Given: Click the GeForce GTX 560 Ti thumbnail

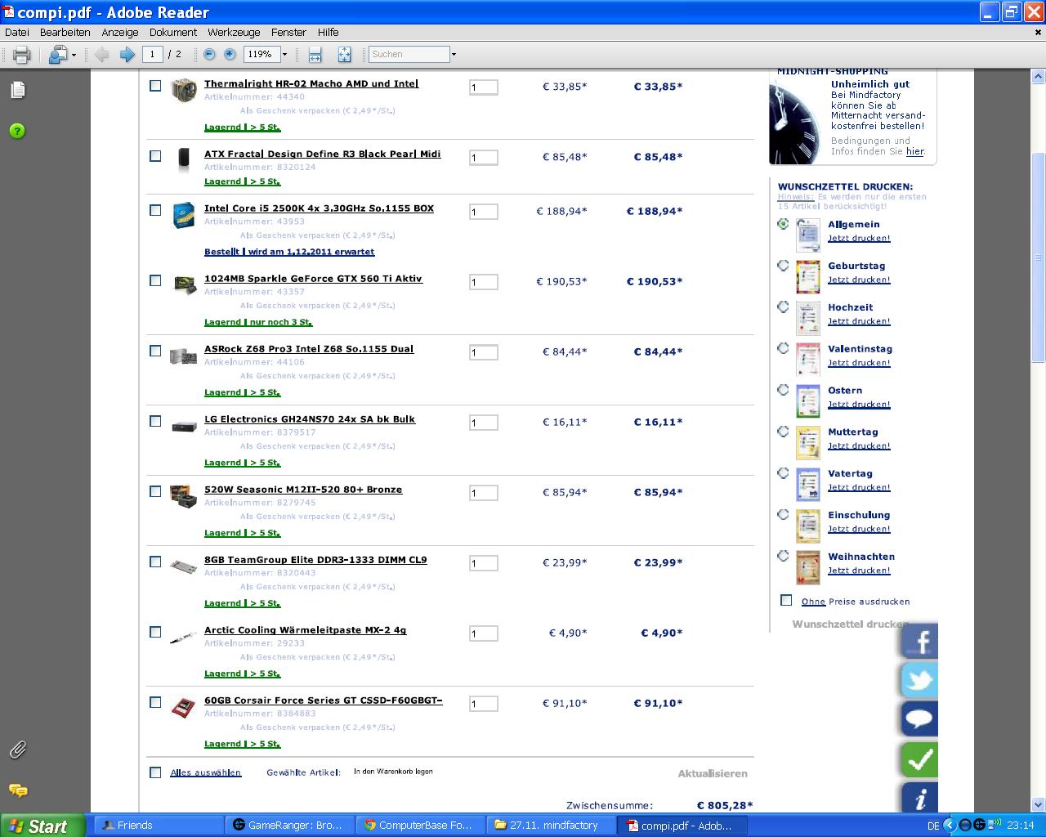Looking at the screenshot, I should (x=184, y=284).
